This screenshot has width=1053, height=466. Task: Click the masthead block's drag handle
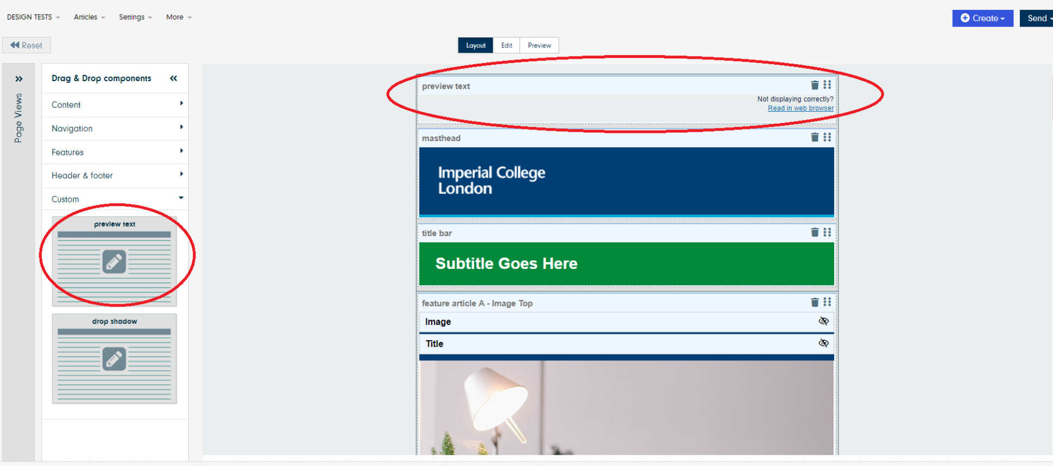[x=827, y=137]
